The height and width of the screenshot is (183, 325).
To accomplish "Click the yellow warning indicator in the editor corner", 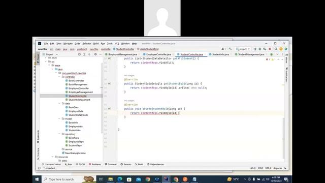I will (273, 59).
